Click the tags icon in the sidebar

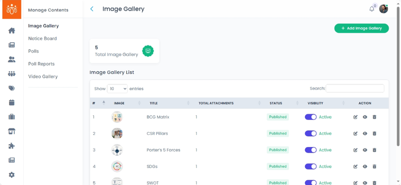pos(12,88)
